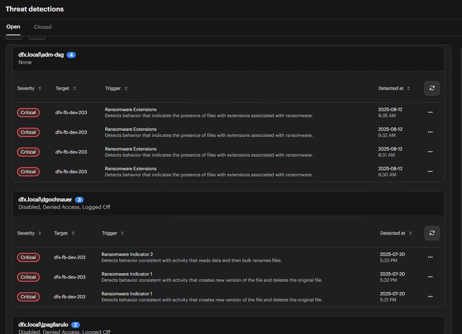Sort dgochnauer table by Severity

pos(29,233)
